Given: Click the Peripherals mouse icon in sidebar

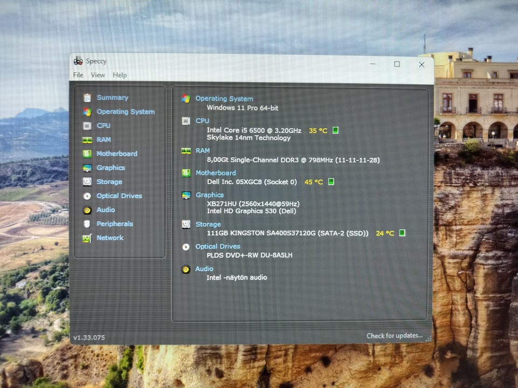Looking at the screenshot, I should pyautogui.click(x=87, y=224).
